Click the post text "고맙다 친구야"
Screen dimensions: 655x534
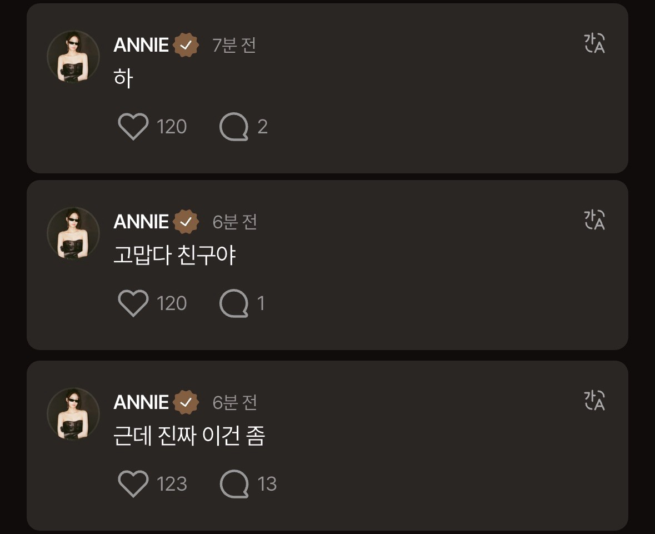click(174, 256)
